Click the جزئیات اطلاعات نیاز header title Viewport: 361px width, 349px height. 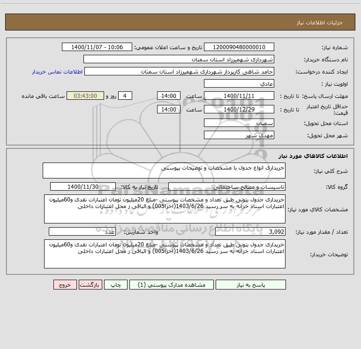[x=320, y=22]
